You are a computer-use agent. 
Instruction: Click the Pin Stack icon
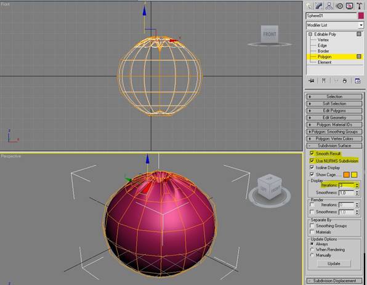point(312,81)
